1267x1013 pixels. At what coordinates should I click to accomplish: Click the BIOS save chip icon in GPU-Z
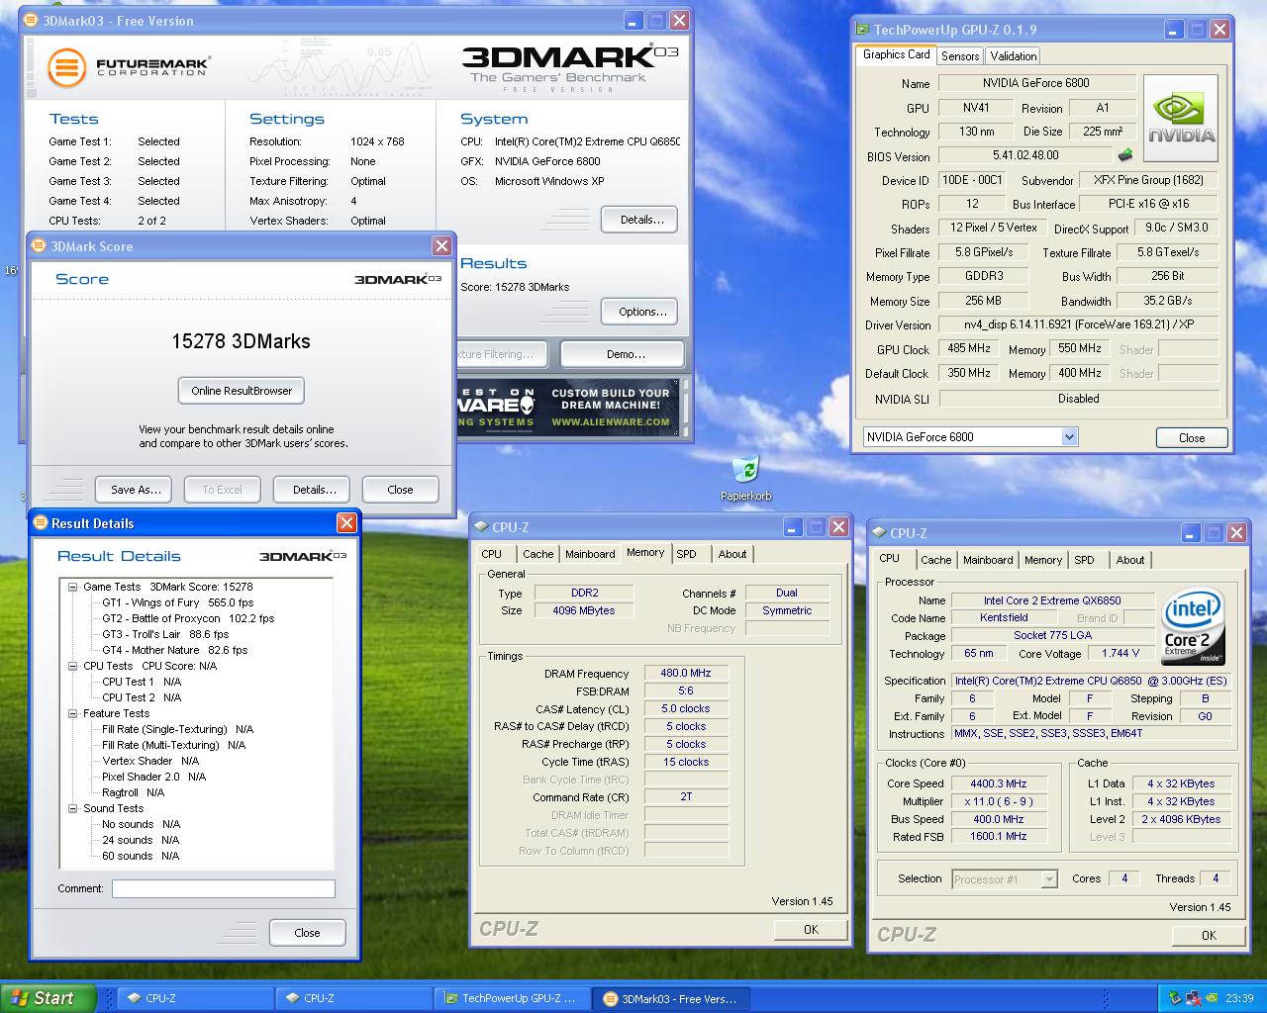point(1124,155)
